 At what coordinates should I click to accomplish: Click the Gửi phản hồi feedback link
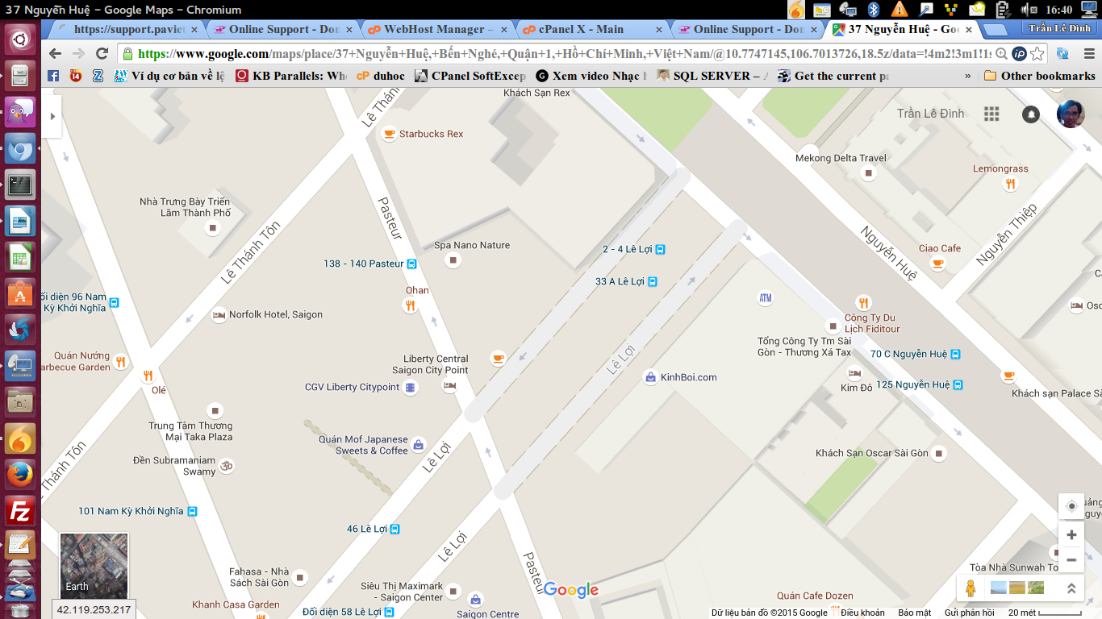point(969,613)
